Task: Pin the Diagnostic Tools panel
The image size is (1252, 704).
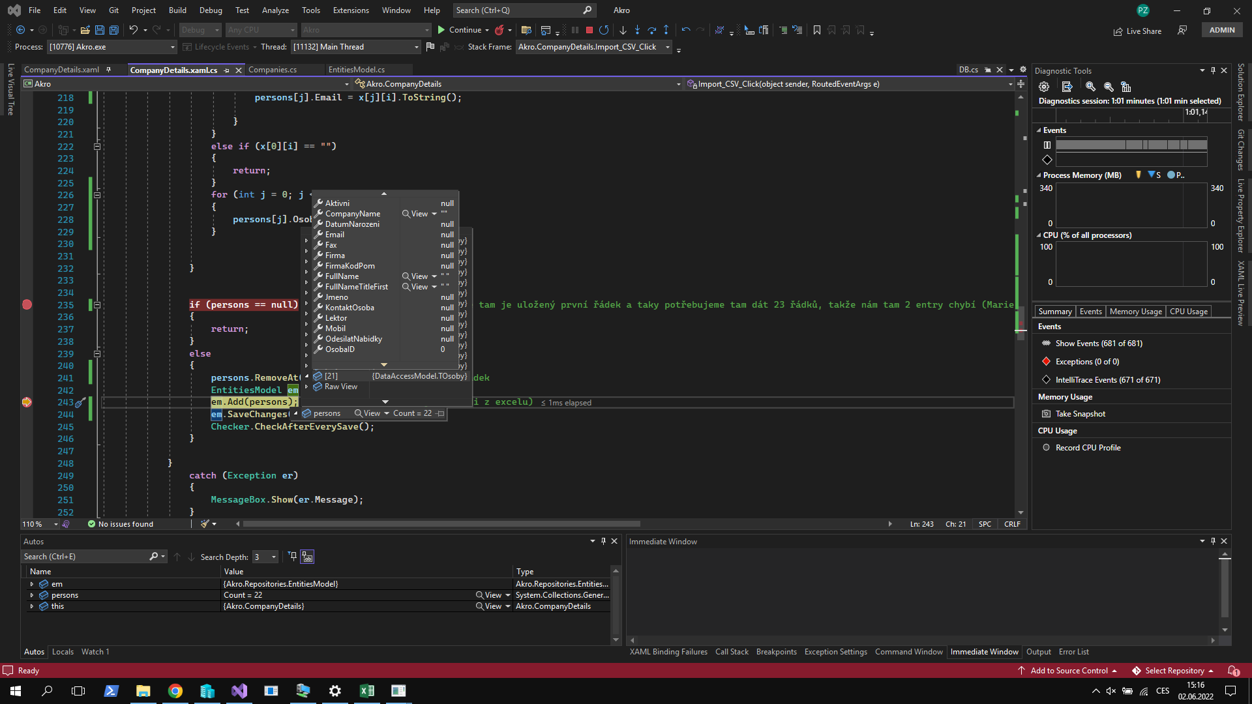Action: tap(1213, 70)
